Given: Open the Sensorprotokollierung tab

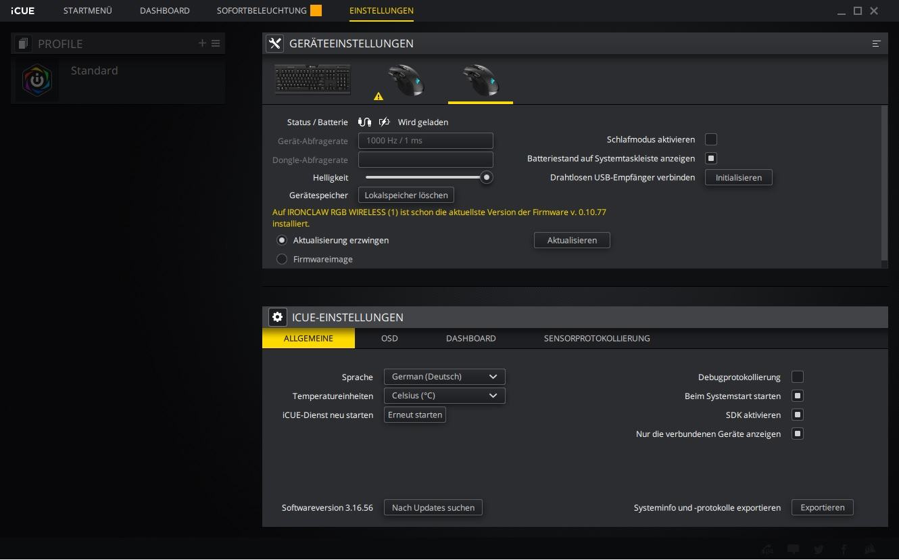Looking at the screenshot, I should point(597,338).
